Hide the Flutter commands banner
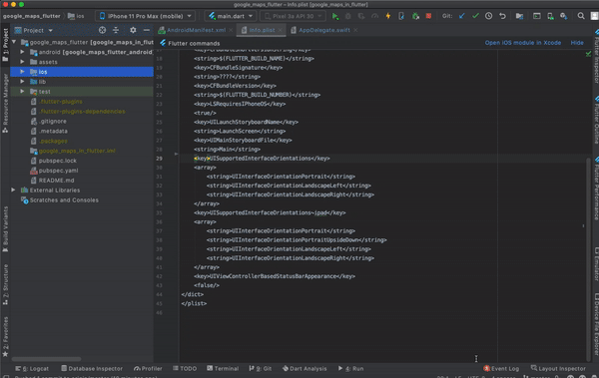 577,43
